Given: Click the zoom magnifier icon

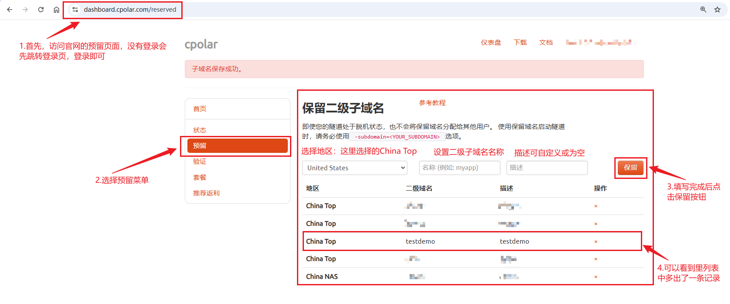Looking at the screenshot, I should (703, 10).
